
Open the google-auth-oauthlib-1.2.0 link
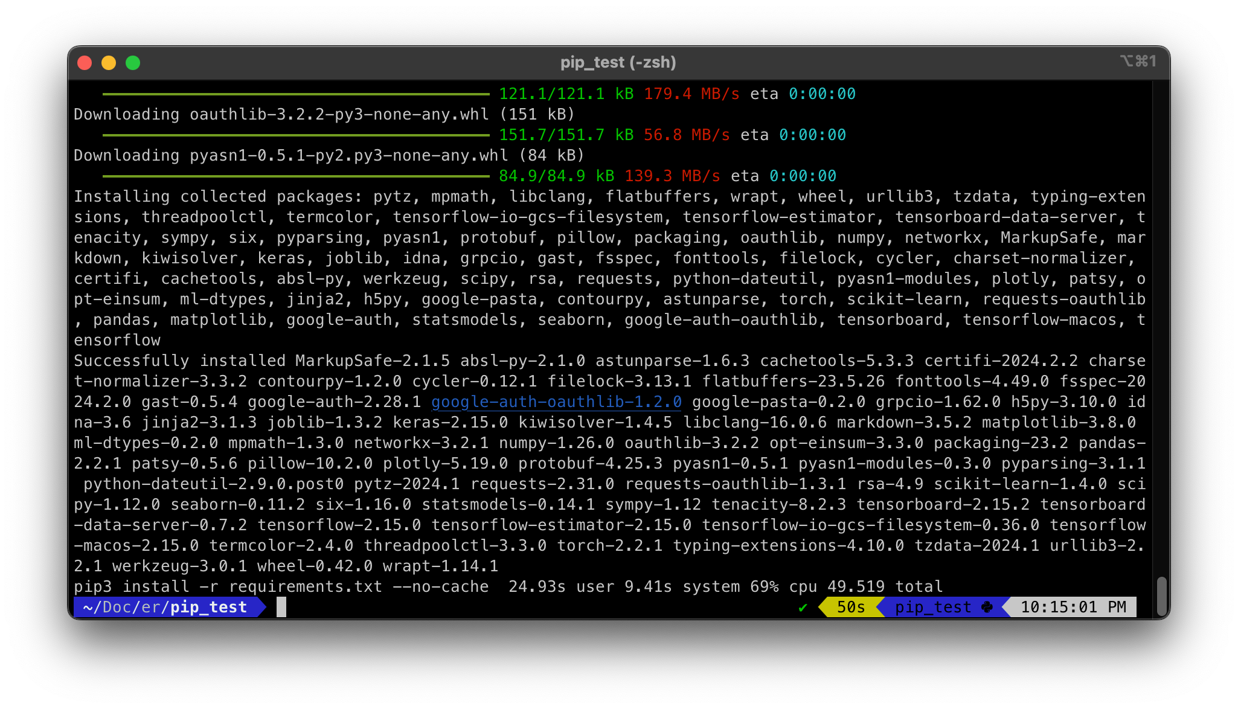[x=556, y=402]
